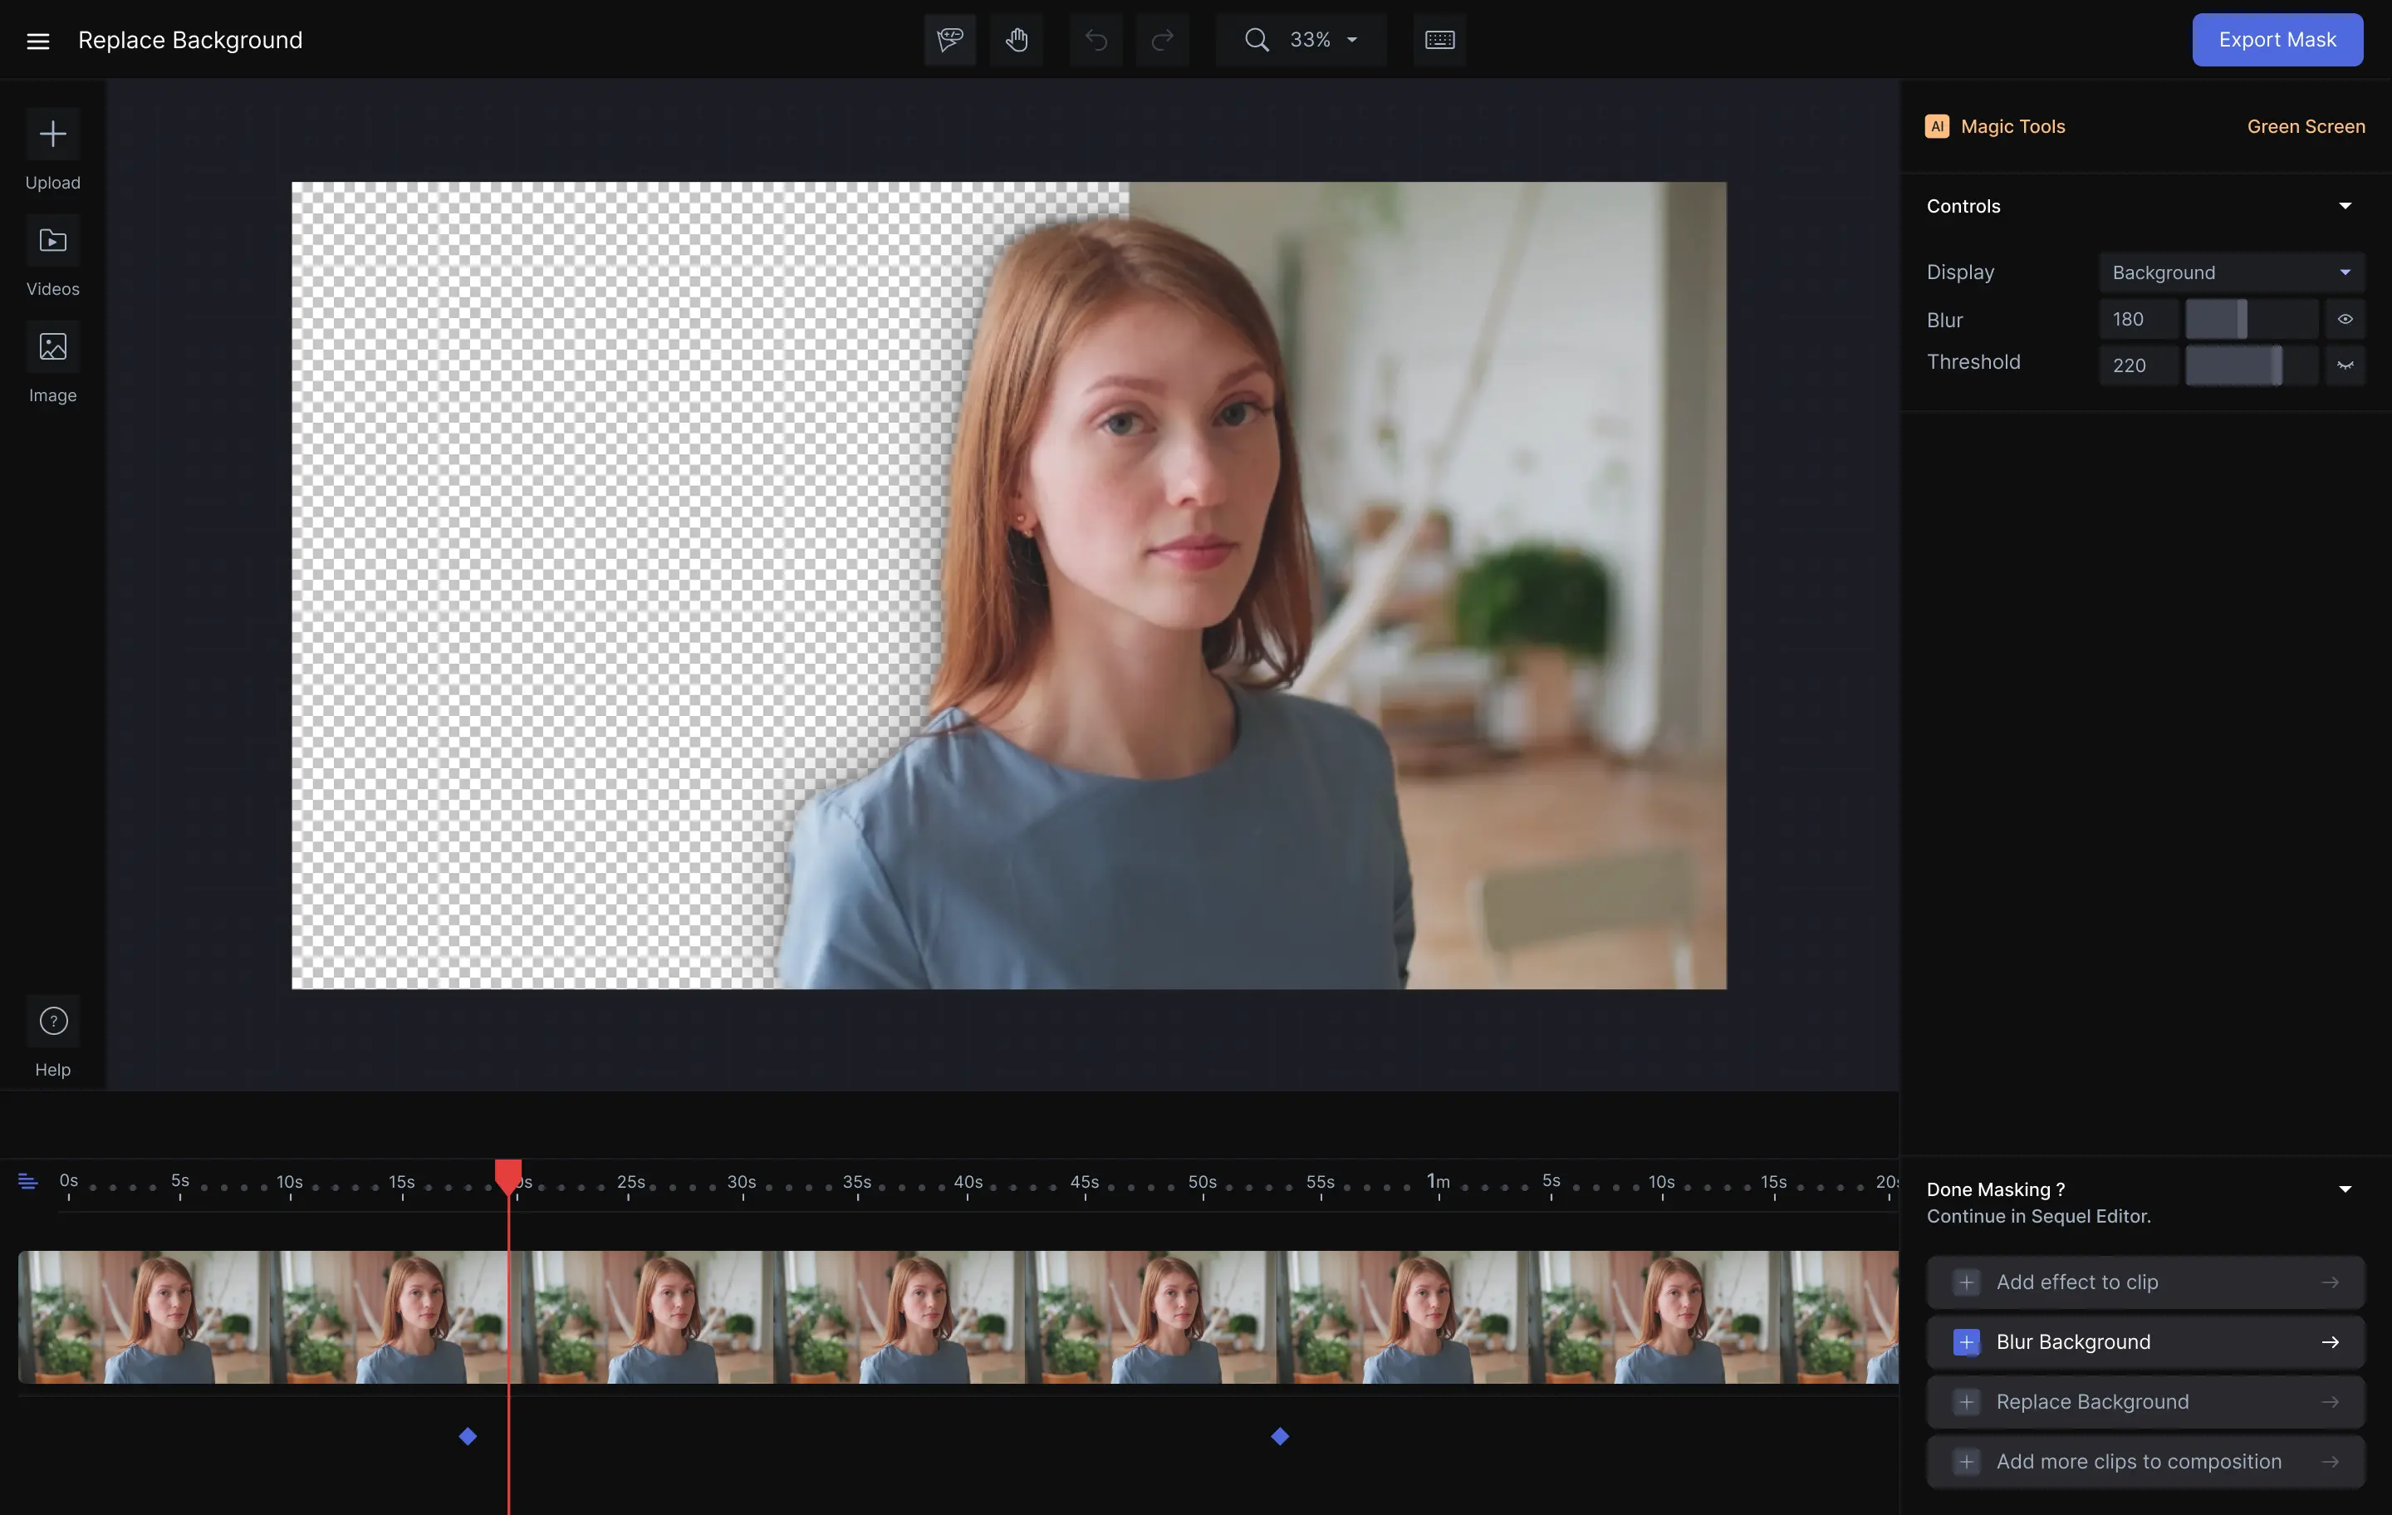This screenshot has width=2392, height=1515.
Task: Click the Export Mask button
Action: (x=2277, y=40)
